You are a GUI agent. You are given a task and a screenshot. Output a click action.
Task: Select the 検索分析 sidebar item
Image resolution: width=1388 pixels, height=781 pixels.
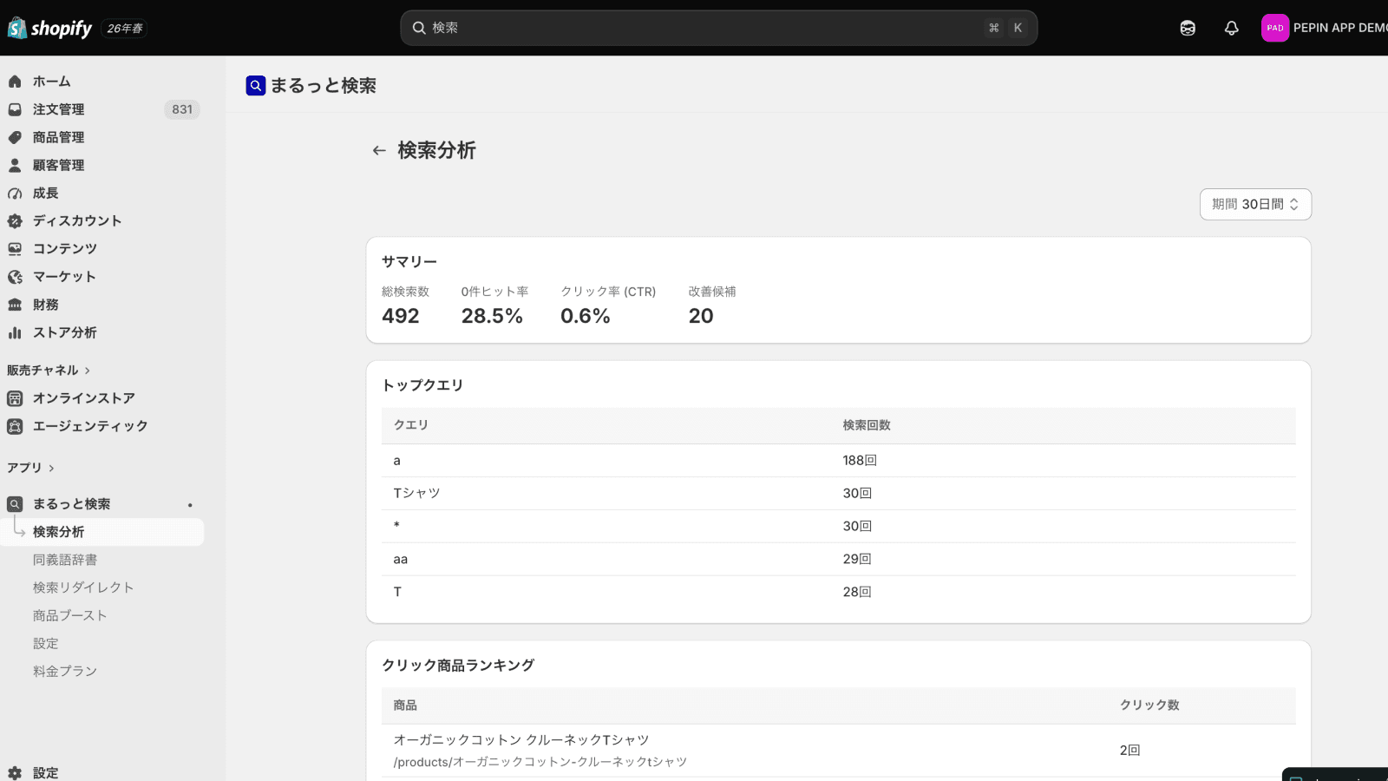click(x=102, y=532)
